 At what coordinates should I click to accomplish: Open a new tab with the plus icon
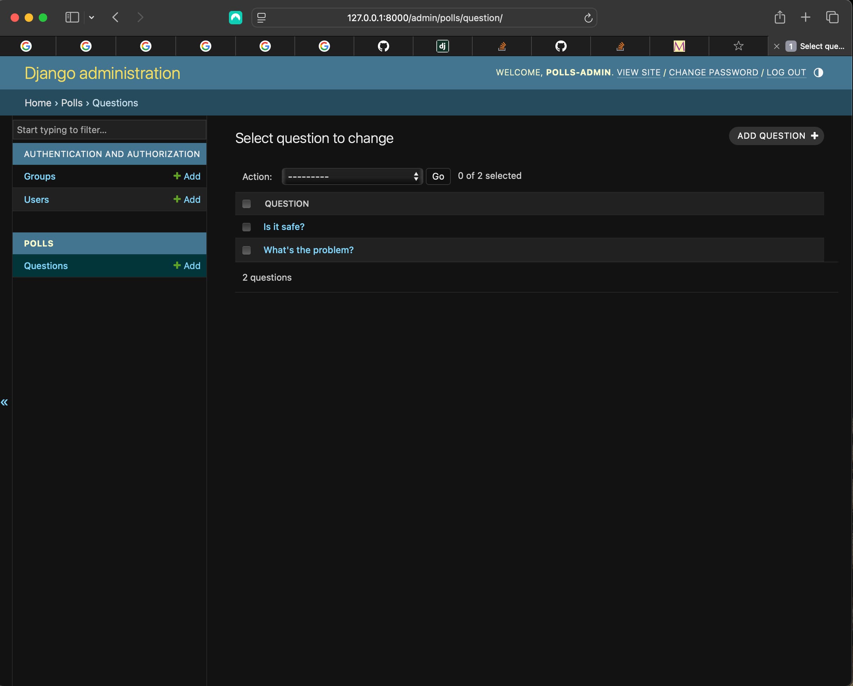pos(805,17)
